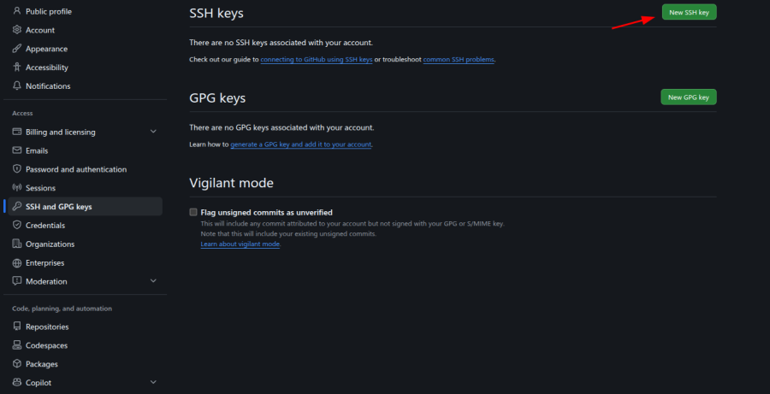Image resolution: width=770 pixels, height=394 pixels.
Task: Click the Enterprises globe icon
Action: pyautogui.click(x=17, y=263)
